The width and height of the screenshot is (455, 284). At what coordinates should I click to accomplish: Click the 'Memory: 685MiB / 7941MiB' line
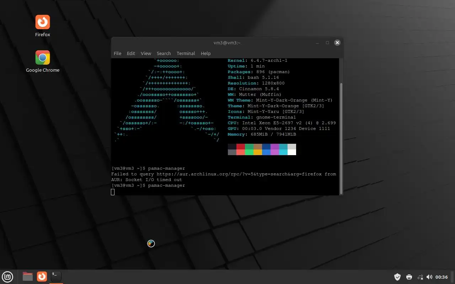coord(262,134)
